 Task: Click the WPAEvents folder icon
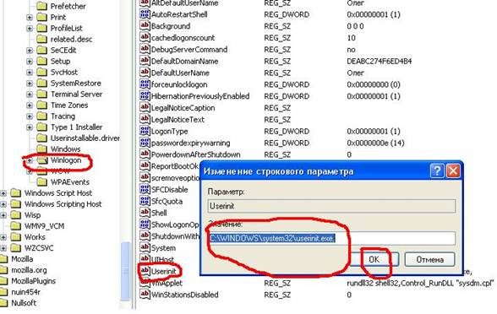point(42,182)
